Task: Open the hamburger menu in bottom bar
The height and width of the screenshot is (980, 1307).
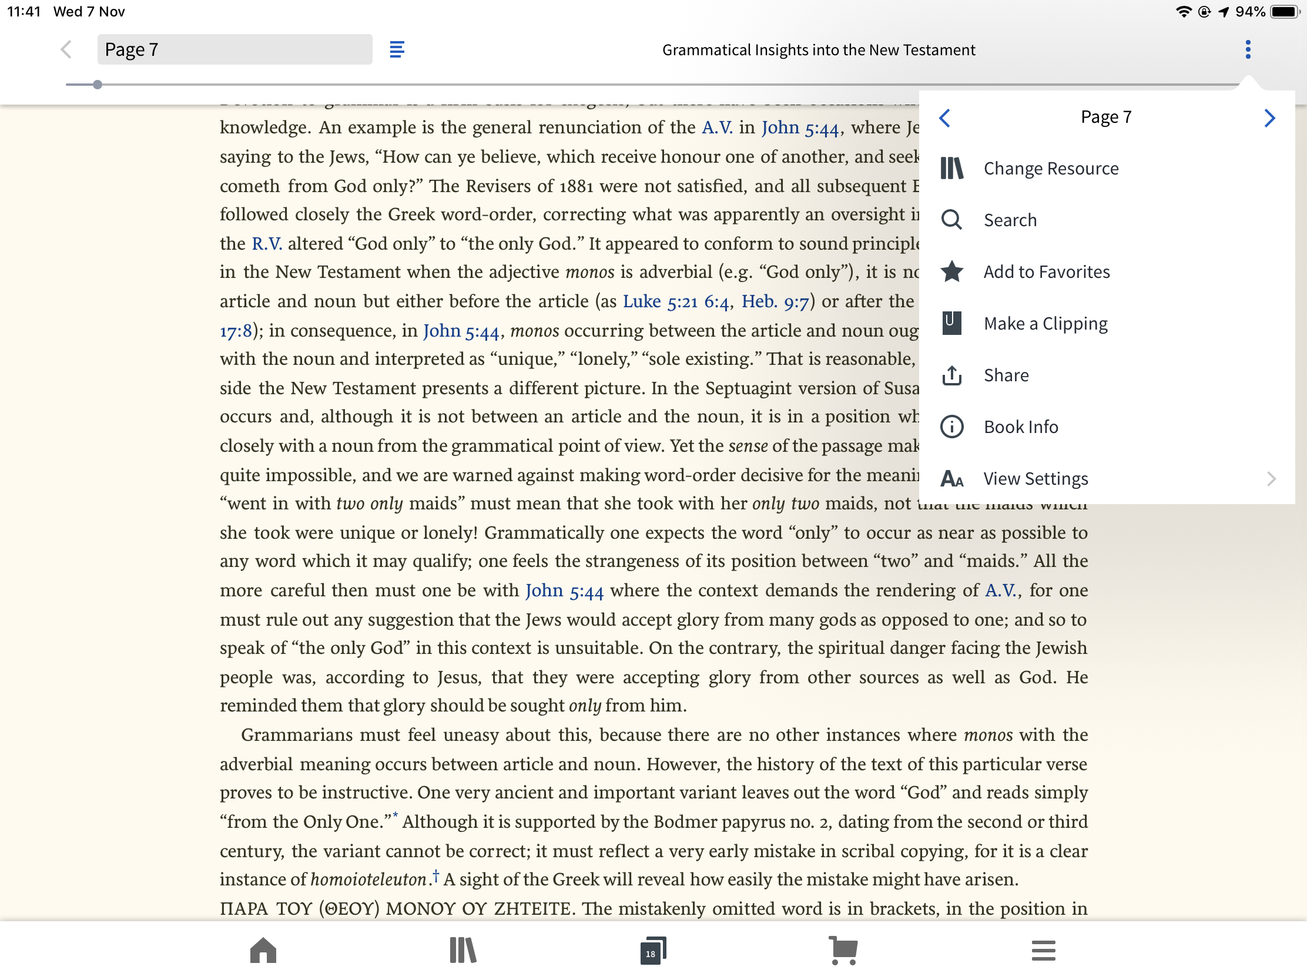Action: click(1043, 950)
